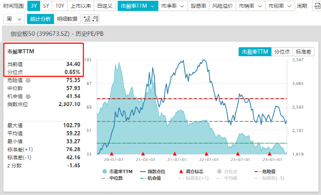
Task: Select 5Y time range button
Action: (x=46, y=6)
